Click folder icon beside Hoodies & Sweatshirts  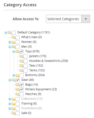coord(21,61)
